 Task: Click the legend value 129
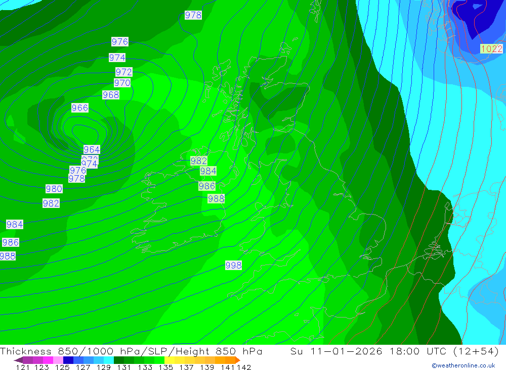coord(104,367)
